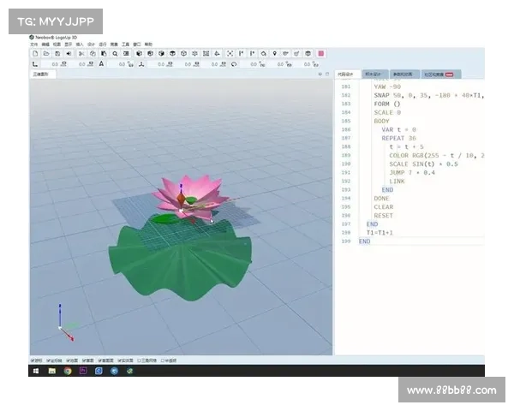
Task: Toggle the fourth checkbox in bottom status bar
Action: point(84,360)
